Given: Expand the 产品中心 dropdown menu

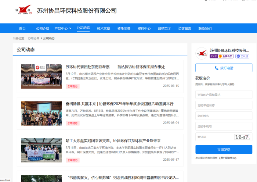Looking at the screenshot, I should tap(63, 28).
